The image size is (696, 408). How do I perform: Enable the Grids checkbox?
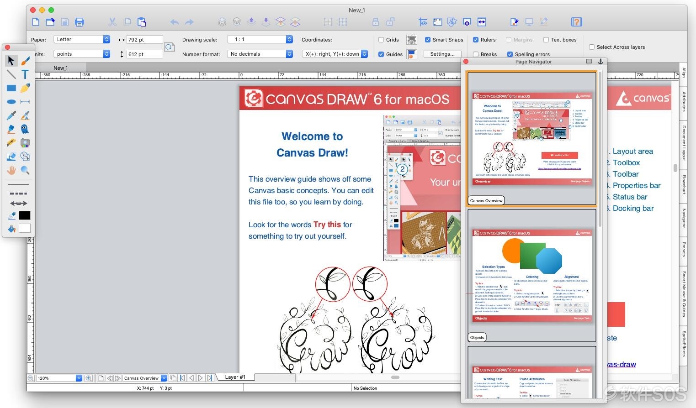pyautogui.click(x=381, y=40)
